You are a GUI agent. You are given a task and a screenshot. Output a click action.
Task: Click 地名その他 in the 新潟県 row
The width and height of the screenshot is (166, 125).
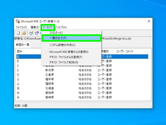(85, 70)
